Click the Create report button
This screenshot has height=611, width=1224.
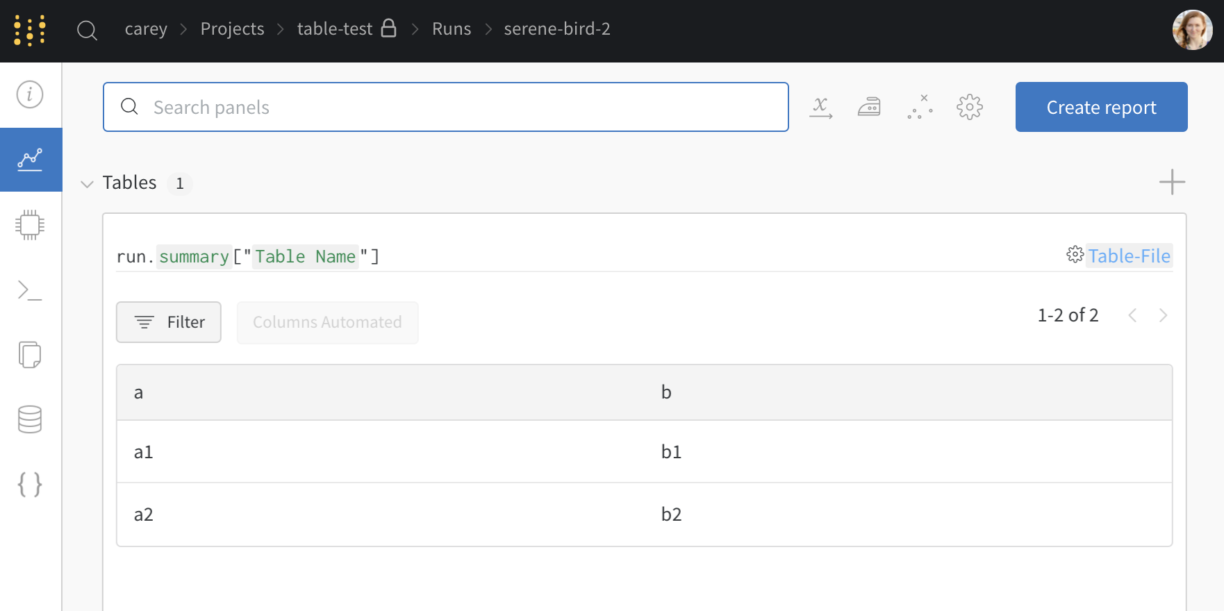1101,108
